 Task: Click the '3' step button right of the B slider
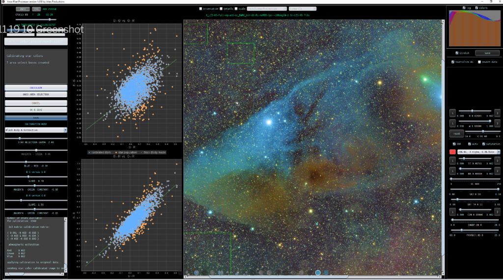coord(497,112)
